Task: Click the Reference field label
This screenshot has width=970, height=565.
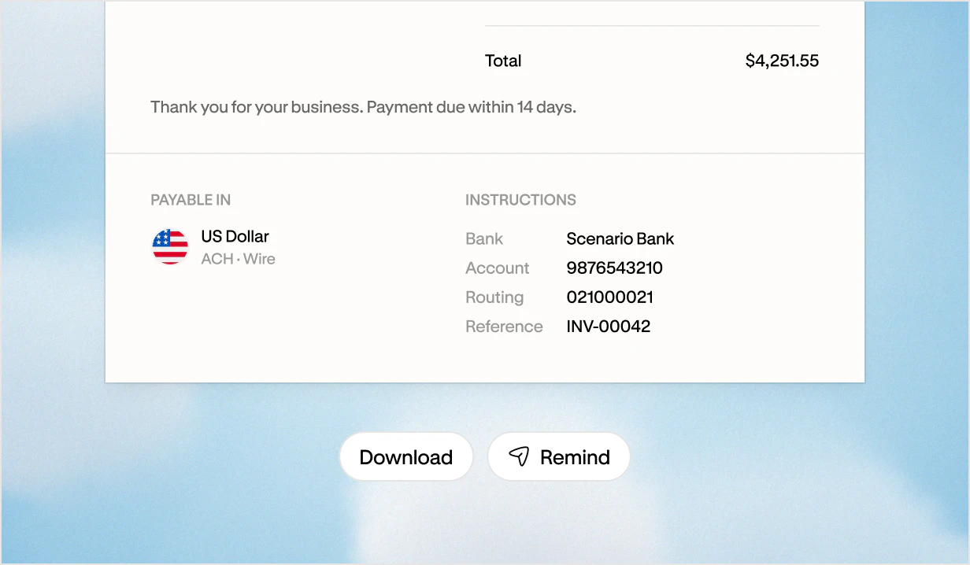Action: (504, 327)
